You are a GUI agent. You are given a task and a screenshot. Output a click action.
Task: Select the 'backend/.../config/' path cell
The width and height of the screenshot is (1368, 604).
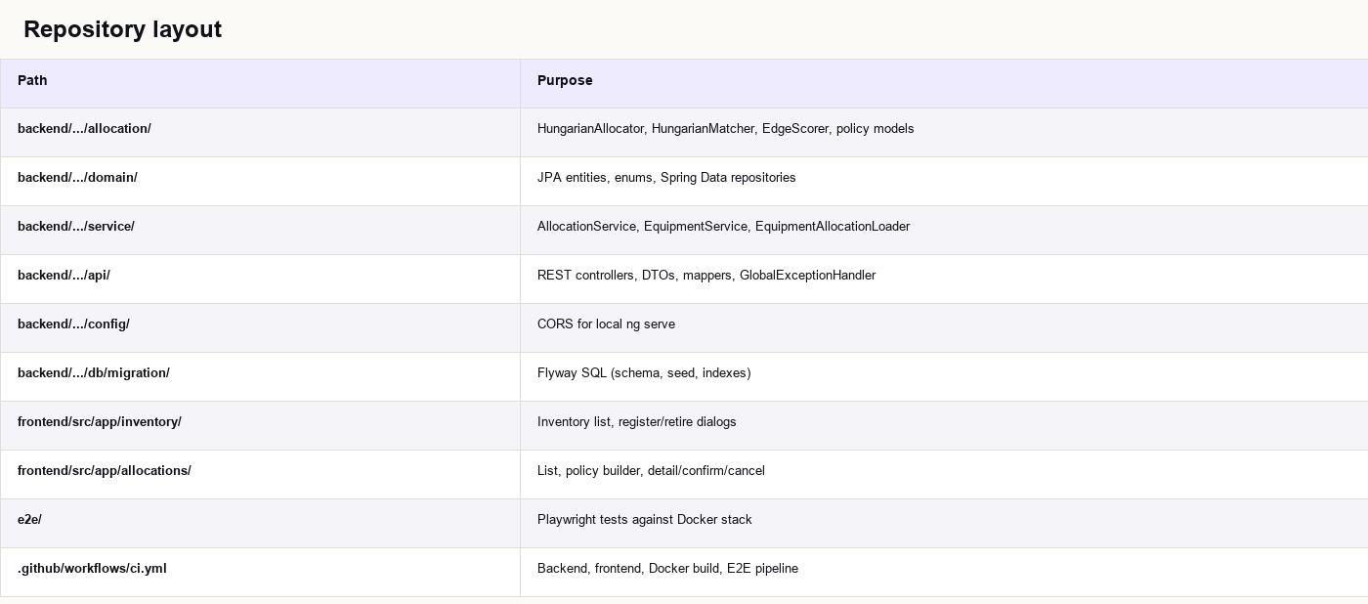click(260, 327)
